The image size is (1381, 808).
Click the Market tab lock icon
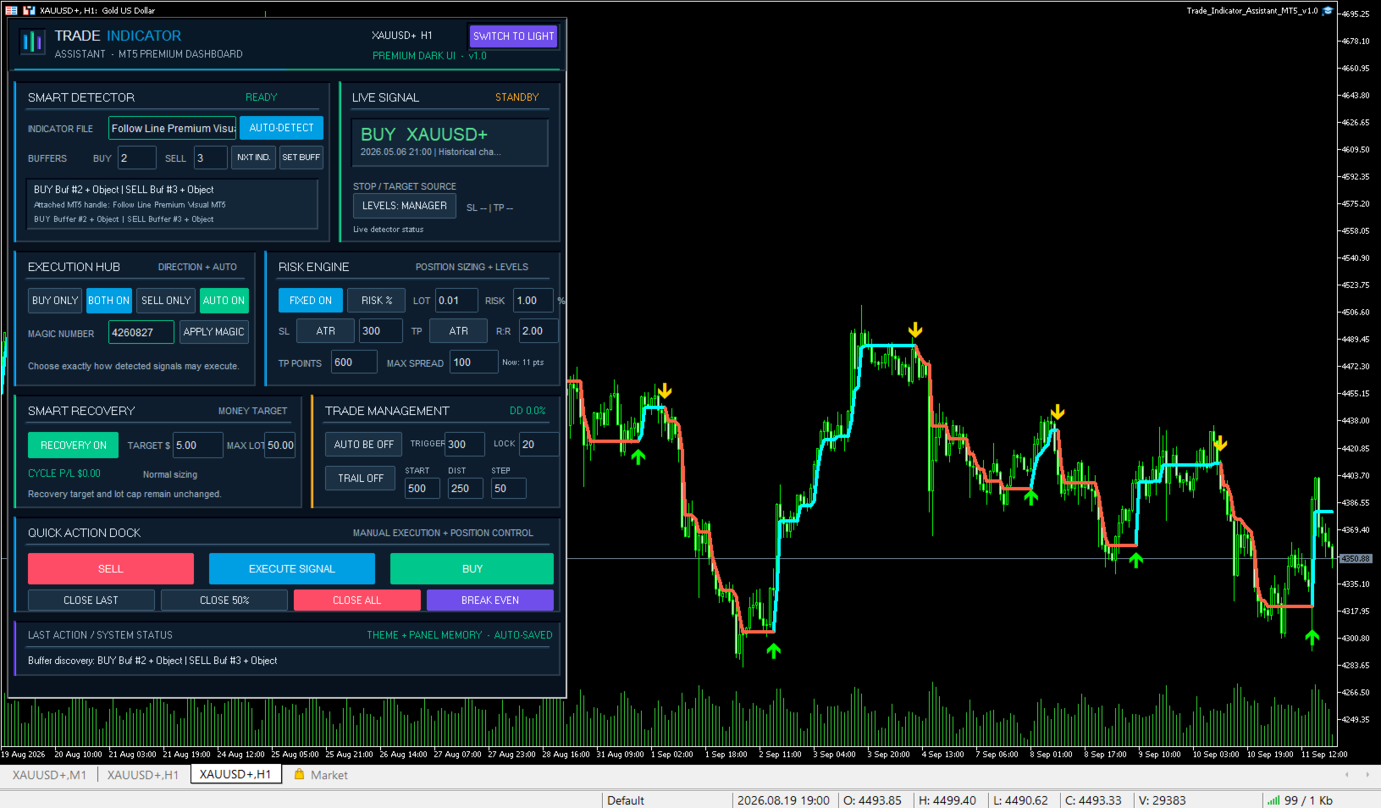299,774
